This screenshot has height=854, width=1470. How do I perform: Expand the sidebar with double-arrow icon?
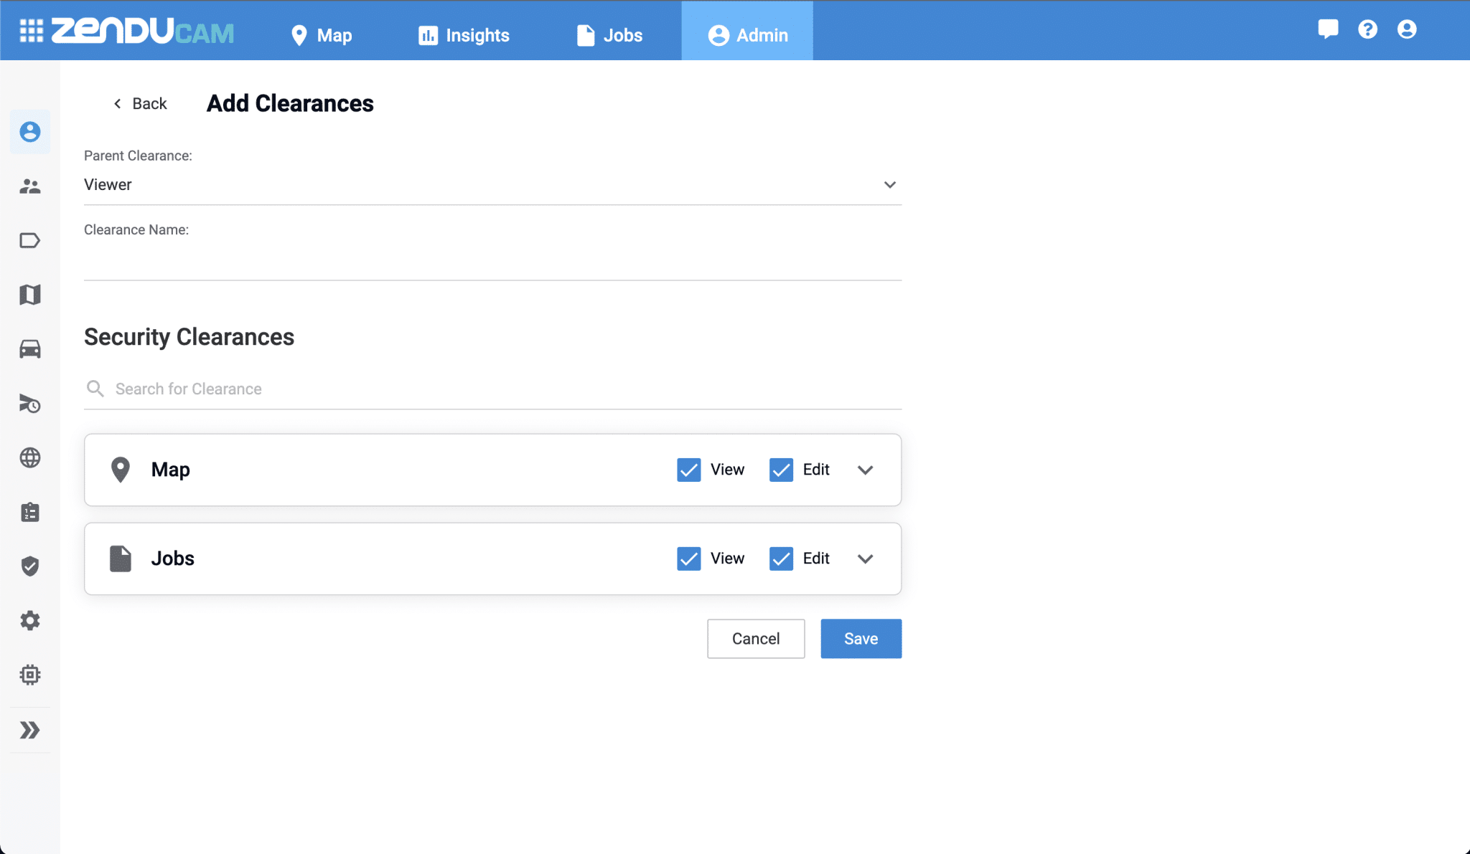pyautogui.click(x=30, y=730)
